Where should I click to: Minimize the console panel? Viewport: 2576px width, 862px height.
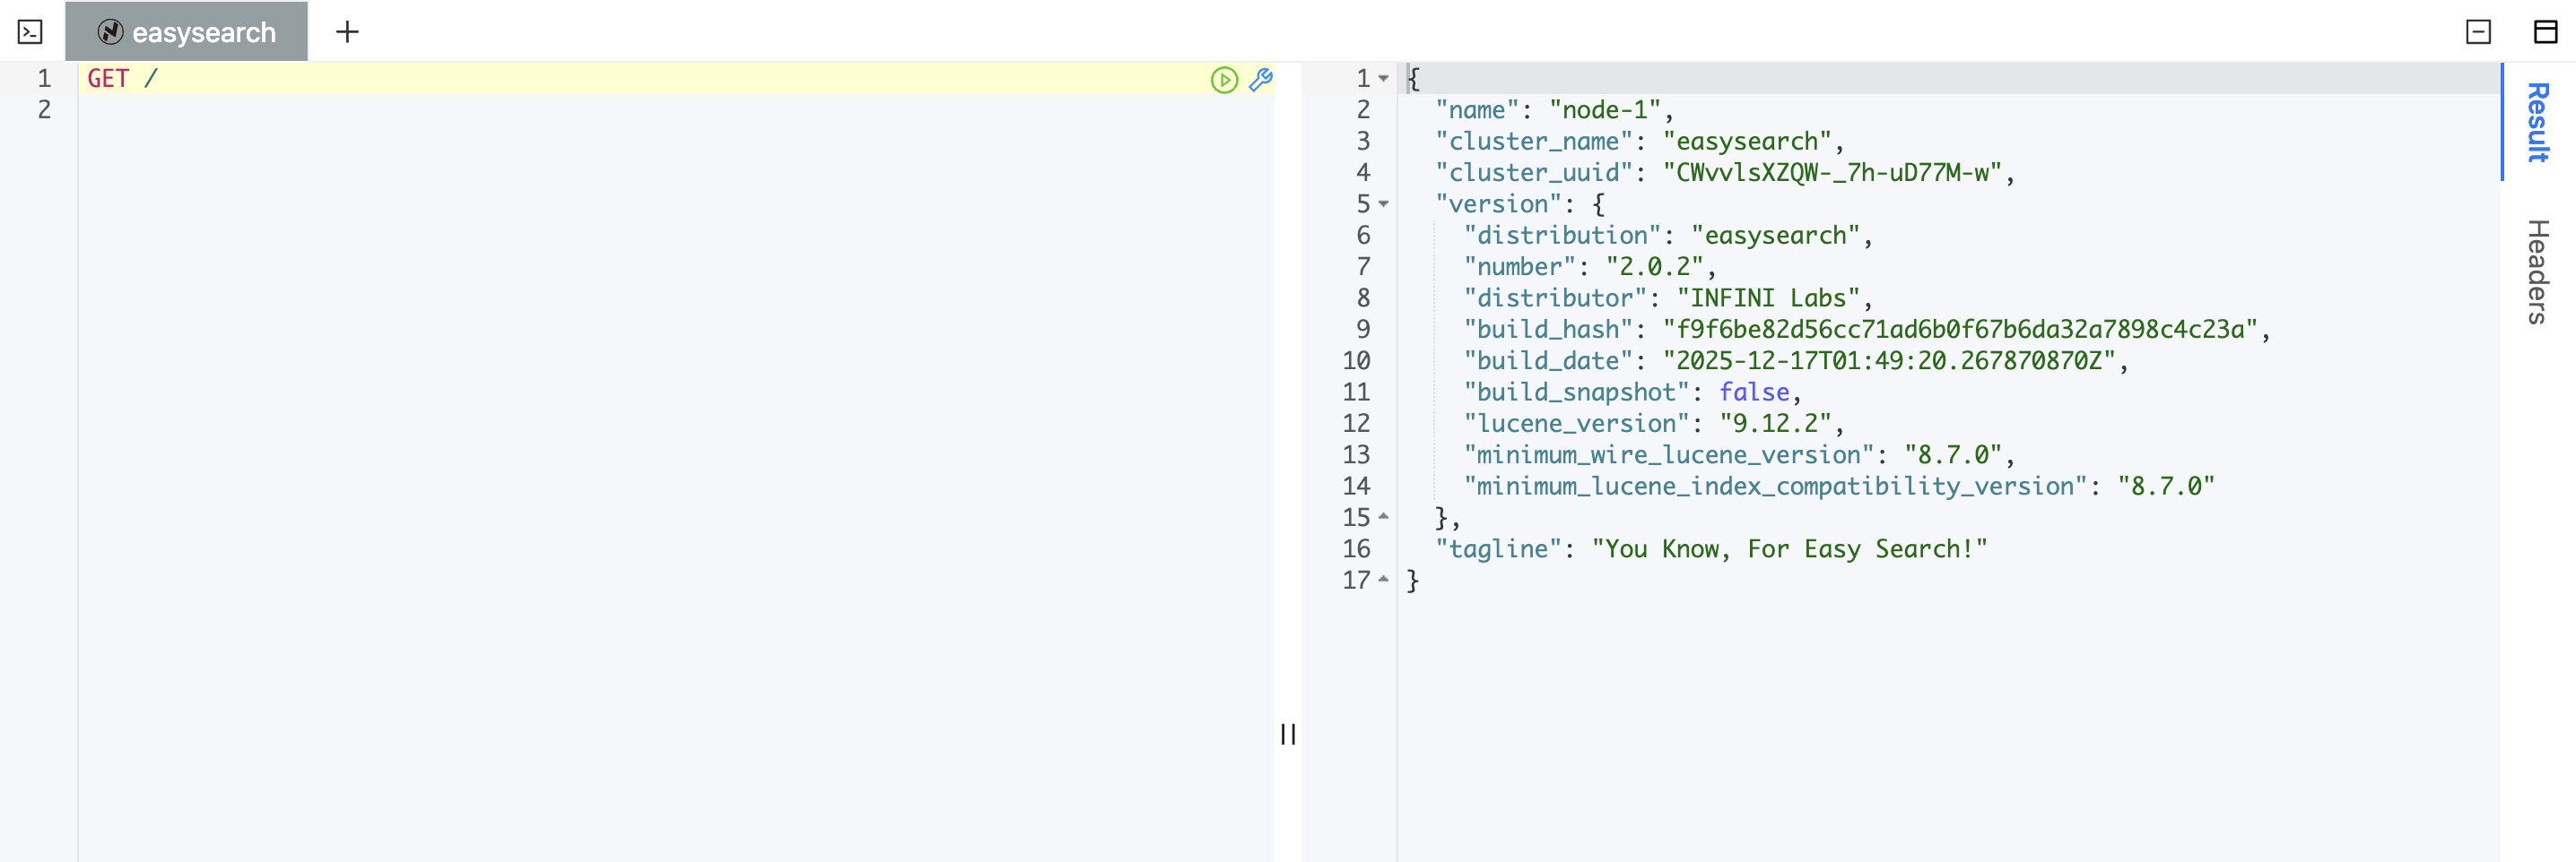(2478, 32)
